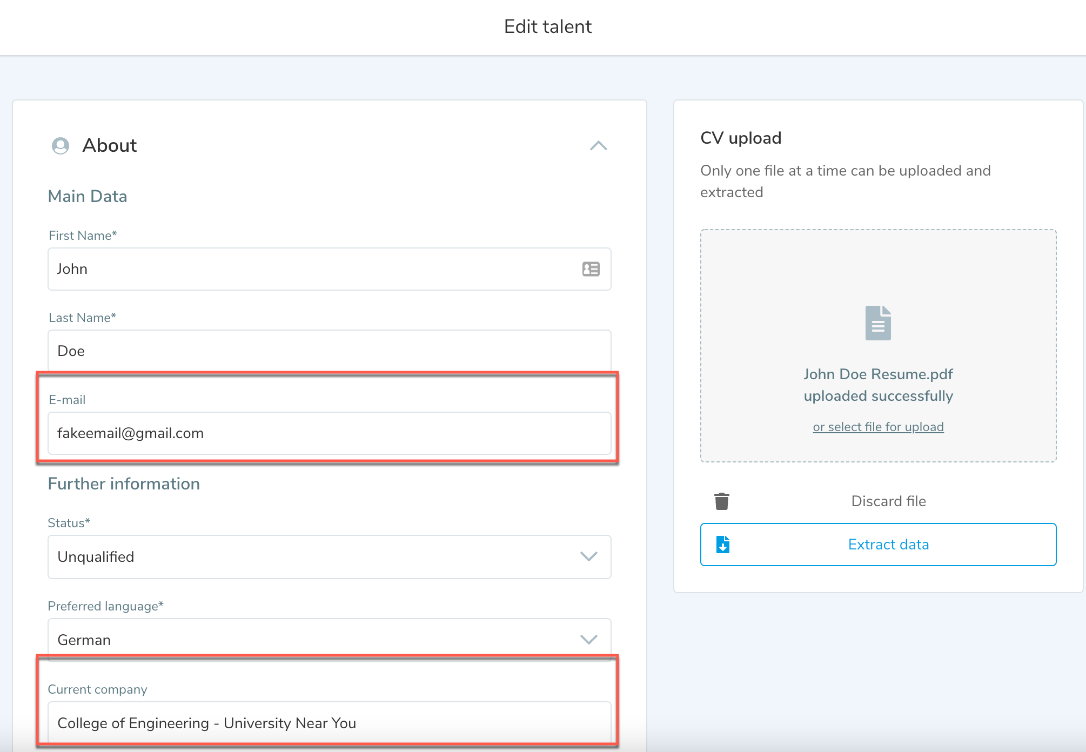This screenshot has height=752, width=1086.
Task: Click the contact card icon in First Name field
Action: point(591,269)
